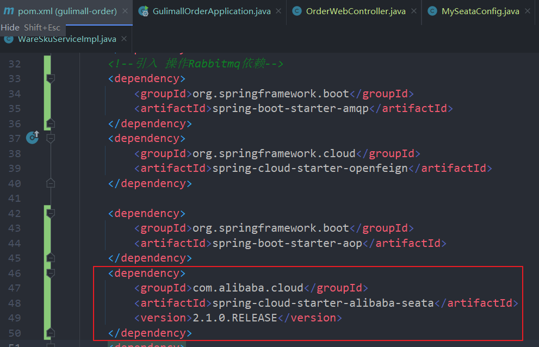Image resolution: width=539 pixels, height=347 pixels.
Task: Switch to pom.xml (gulimall-order) tab
Action: coord(67,11)
